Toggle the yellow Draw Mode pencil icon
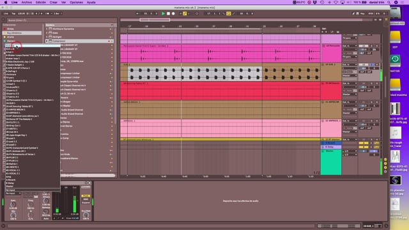This screenshot has width=409, height=230. (x=229, y=13)
